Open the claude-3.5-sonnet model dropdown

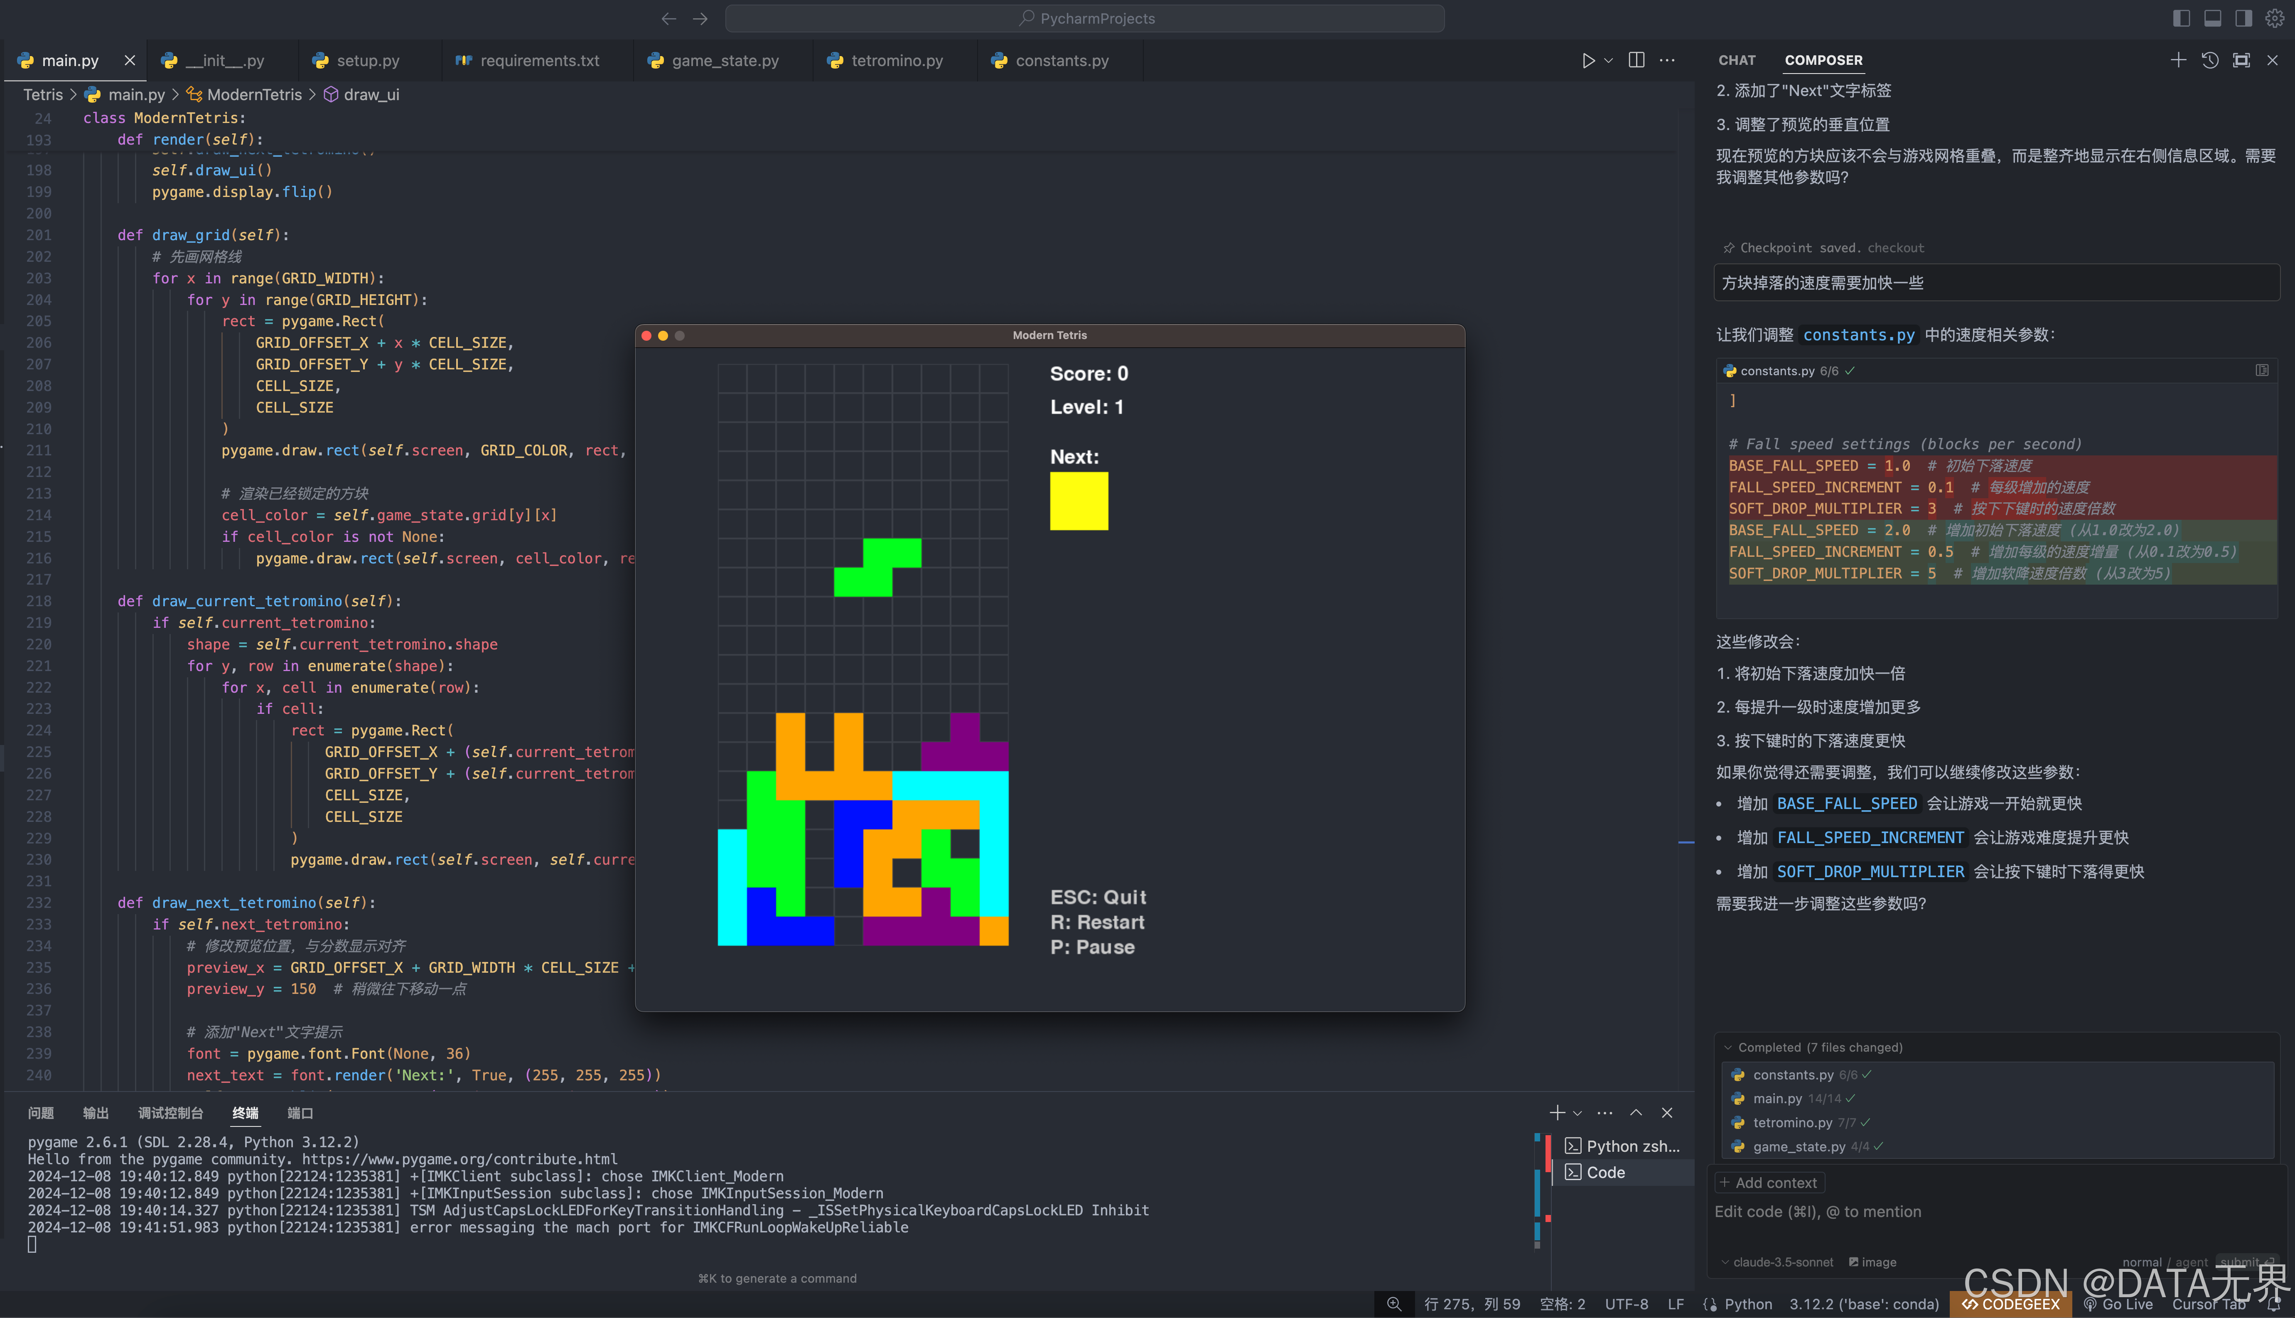point(1777,1262)
